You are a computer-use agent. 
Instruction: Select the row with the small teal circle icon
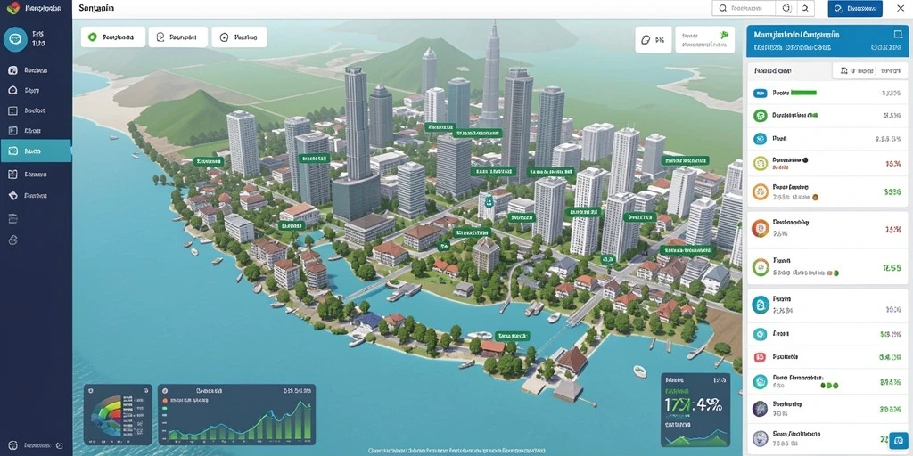pos(827,335)
